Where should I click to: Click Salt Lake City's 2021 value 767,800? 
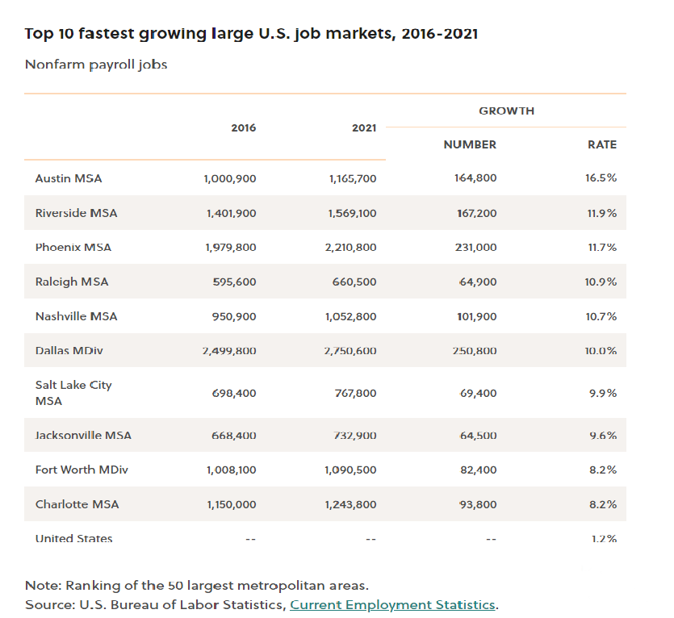click(355, 393)
